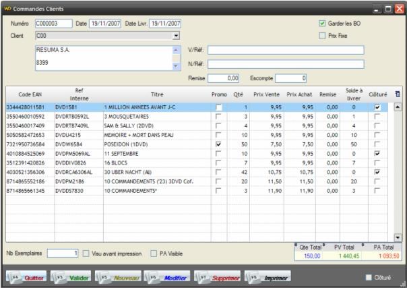Enable Visu avant impression checkbox
Viewport: 407px width, 288px height.
point(86,254)
